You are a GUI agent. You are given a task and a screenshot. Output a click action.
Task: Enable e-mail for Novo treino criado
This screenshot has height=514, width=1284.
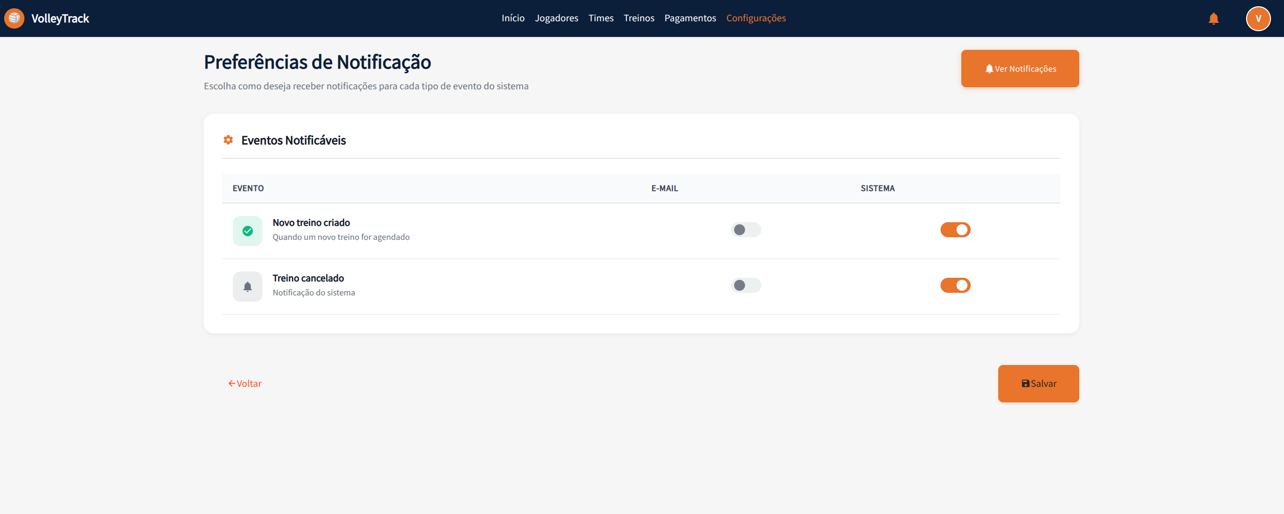click(746, 230)
